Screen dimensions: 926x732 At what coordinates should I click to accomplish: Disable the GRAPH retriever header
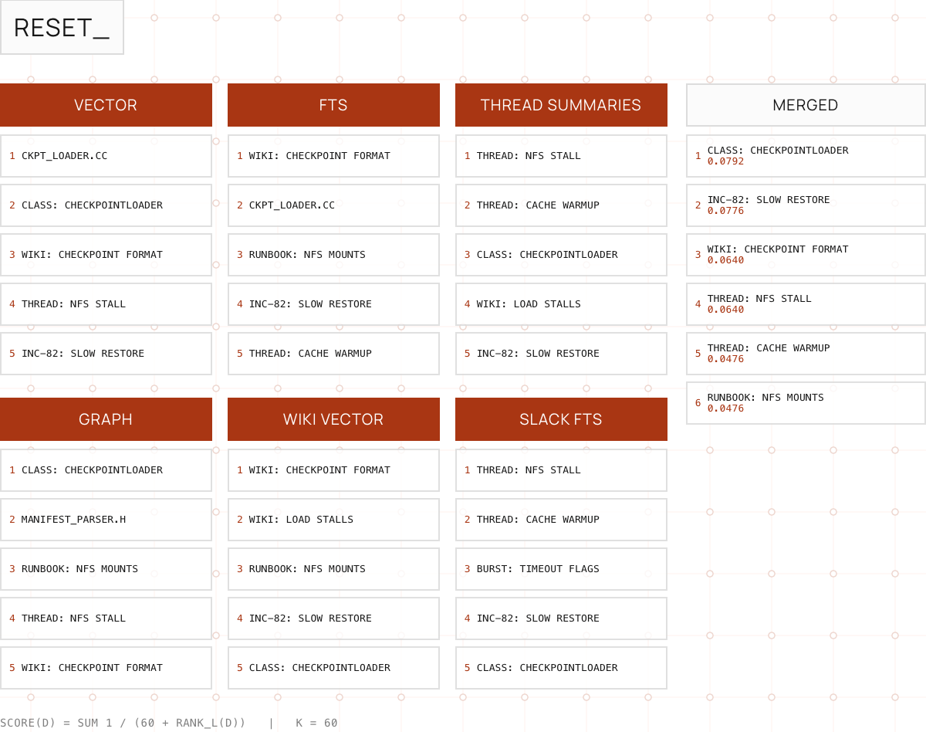[106, 419]
